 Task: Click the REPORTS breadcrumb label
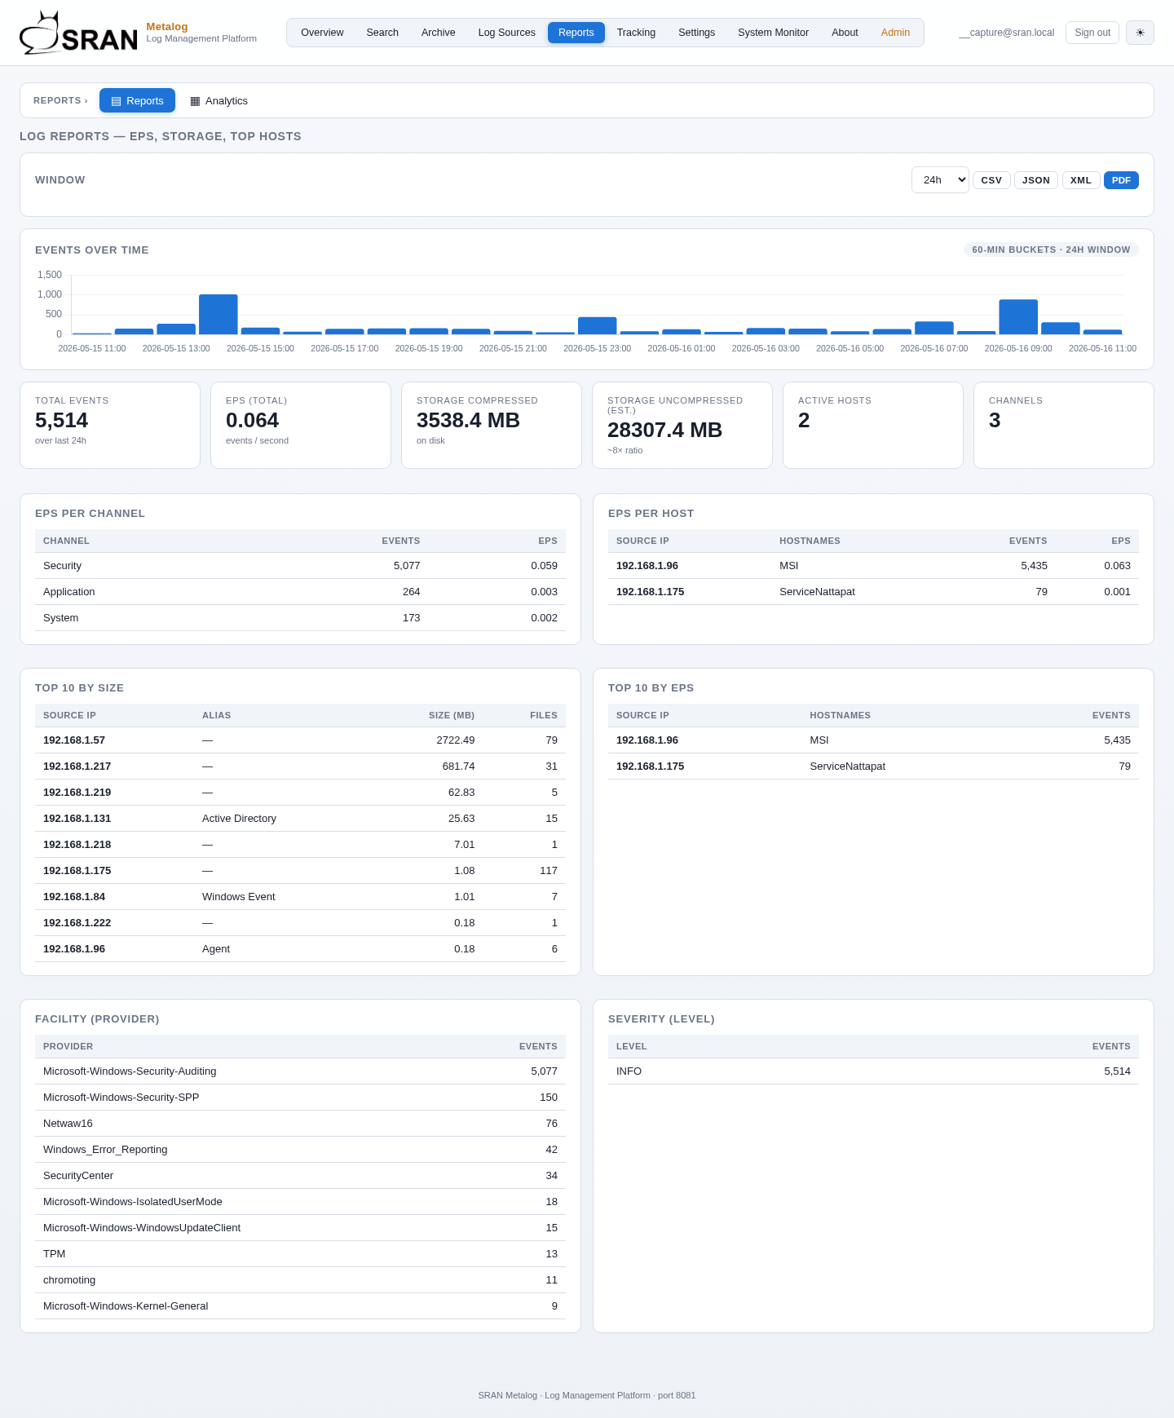(60, 100)
